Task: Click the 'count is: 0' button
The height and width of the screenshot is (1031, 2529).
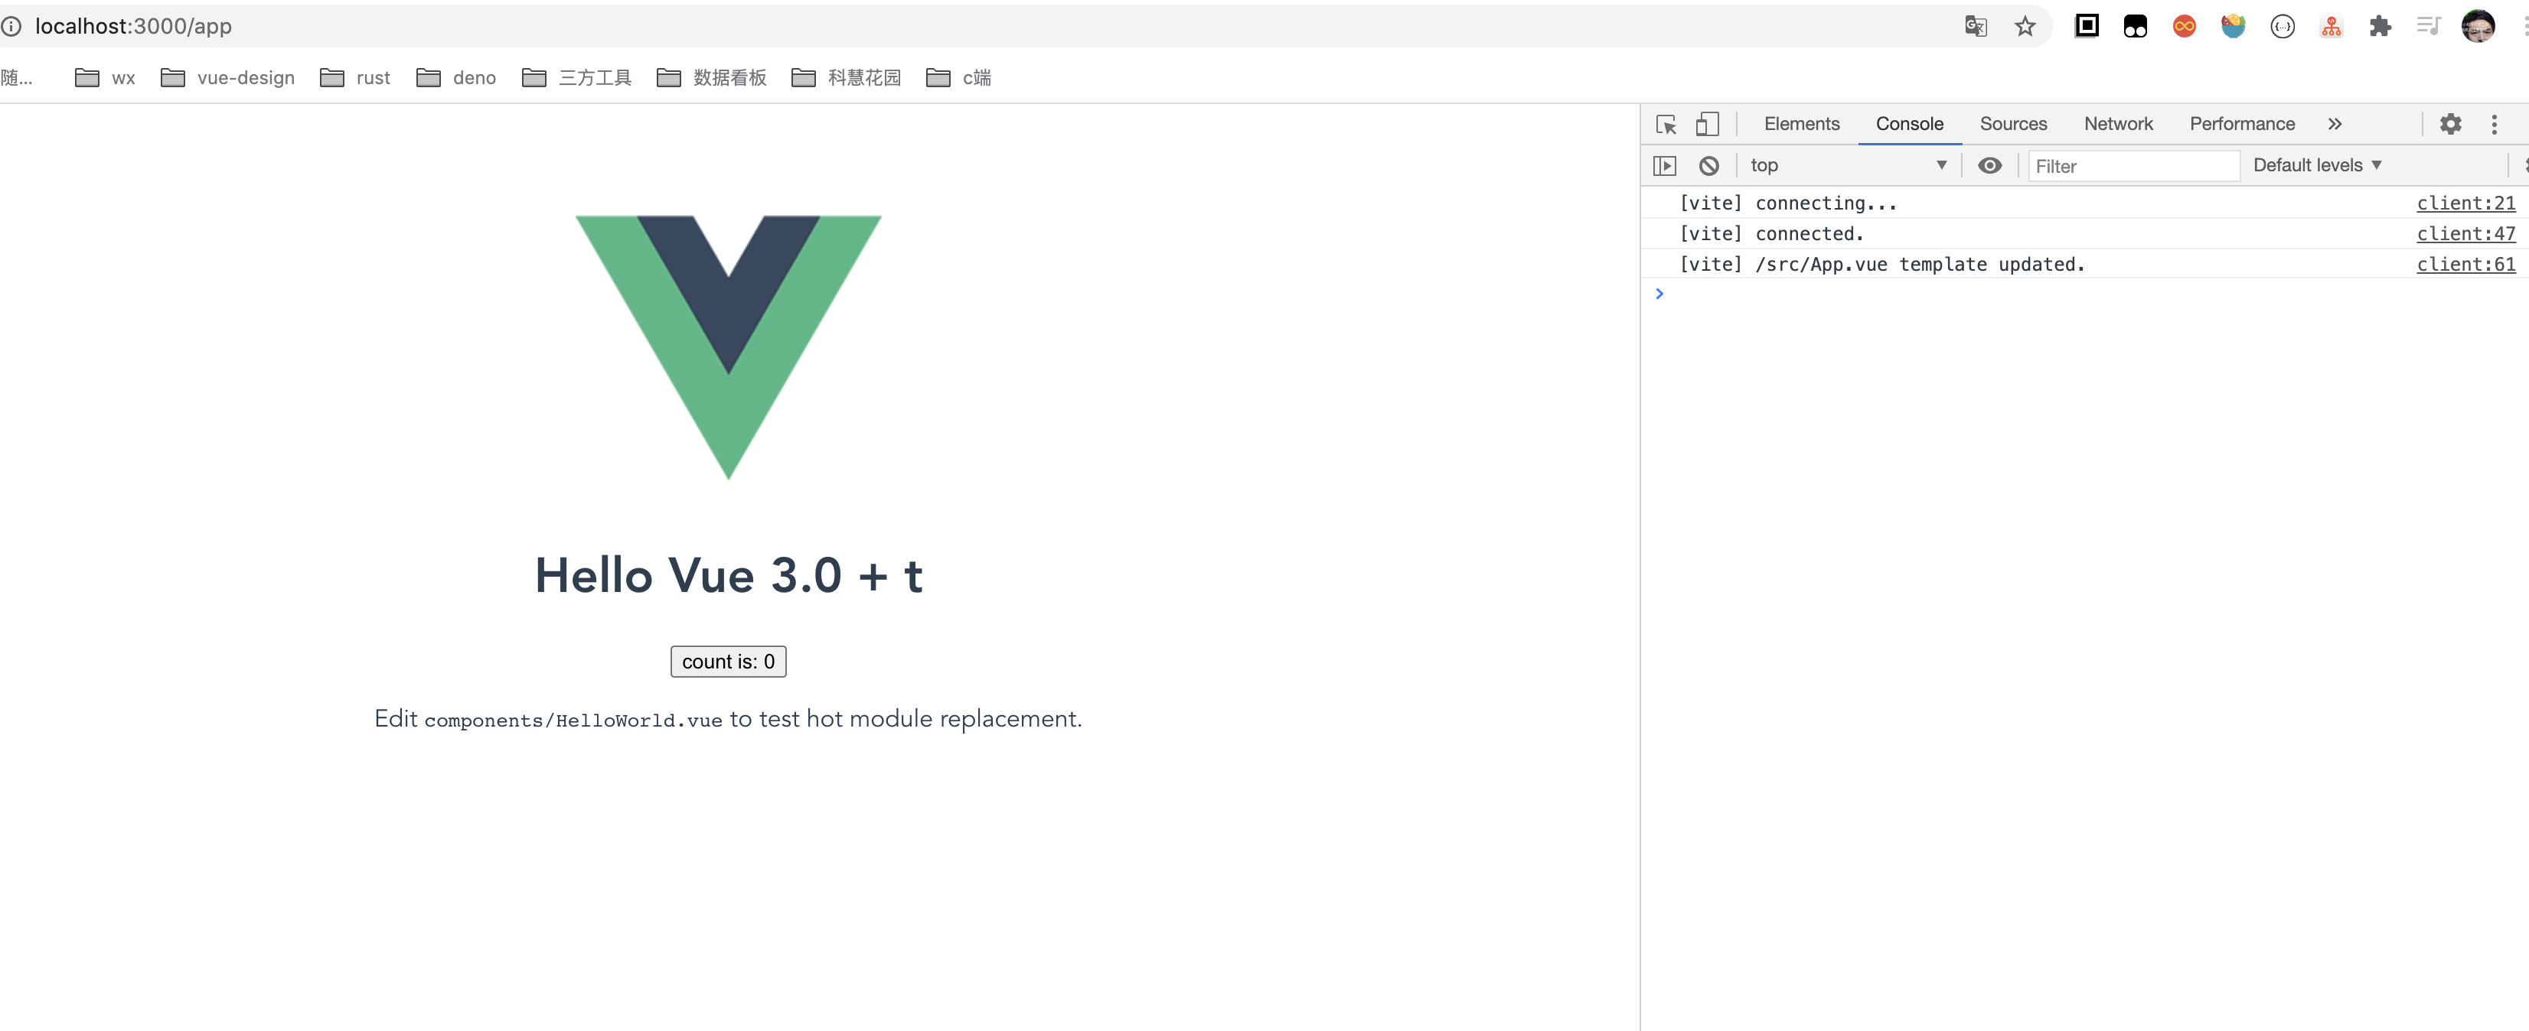Action: click(727, 661)
